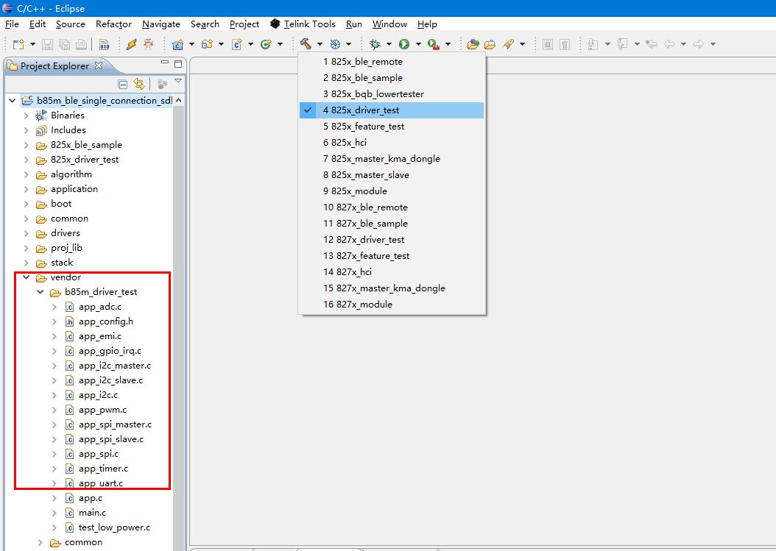This screenshot has height=551, width=776.
Task: Click Collapse All in Project Explorer
Action: [123, 84]
